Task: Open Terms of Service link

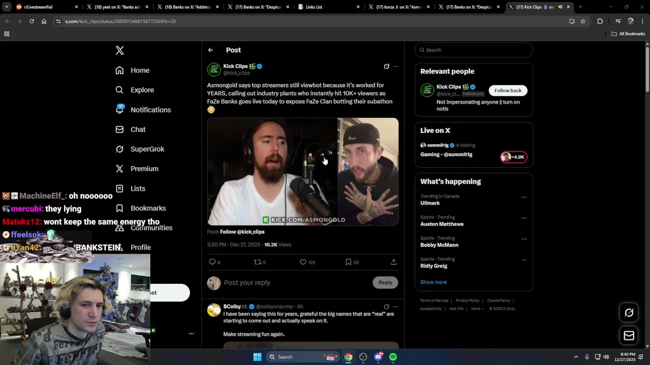Action: 434,301
